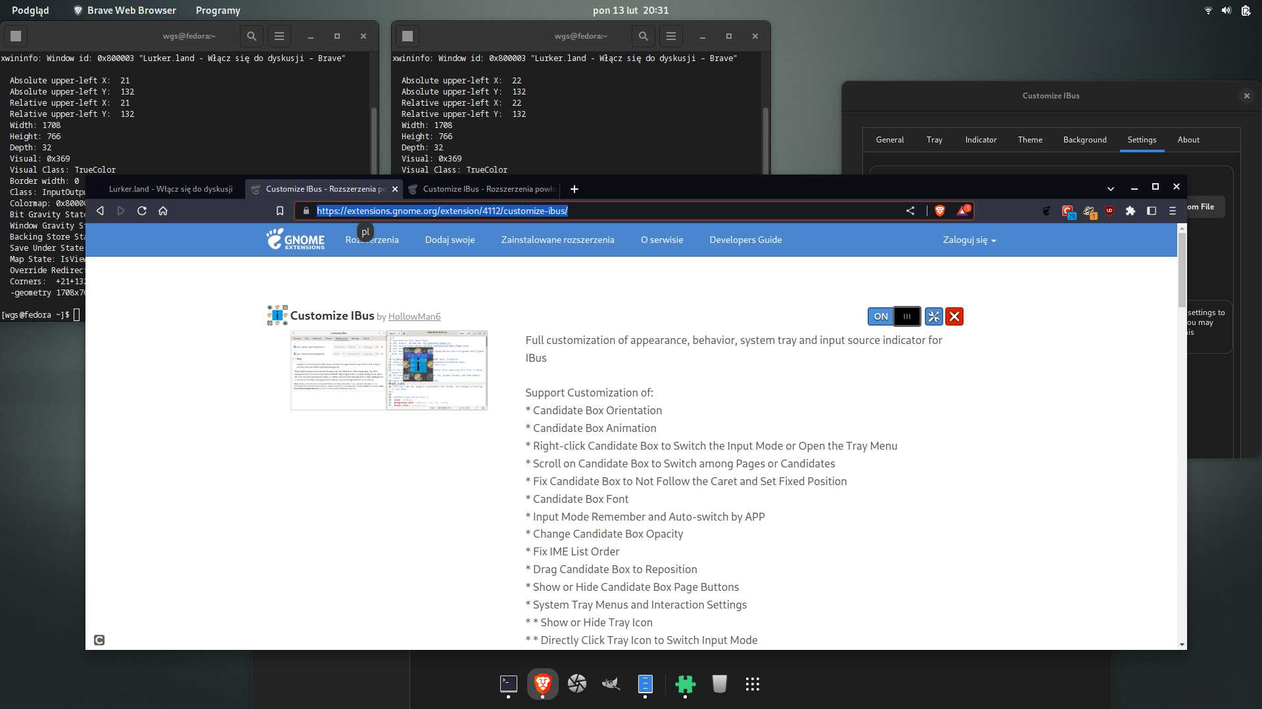Open Brave's home page button

163,211
